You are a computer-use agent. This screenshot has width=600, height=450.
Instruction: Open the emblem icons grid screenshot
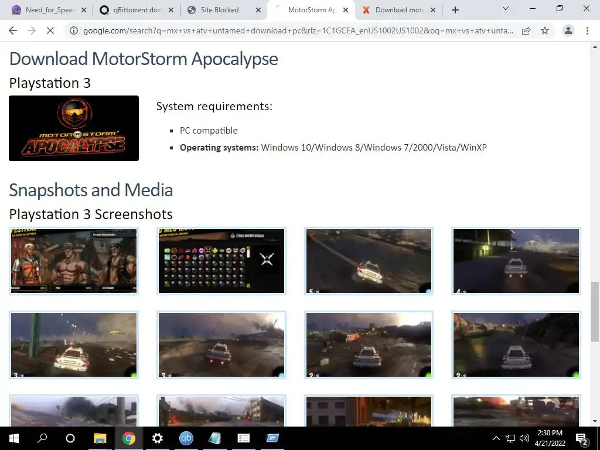[221, 261]
